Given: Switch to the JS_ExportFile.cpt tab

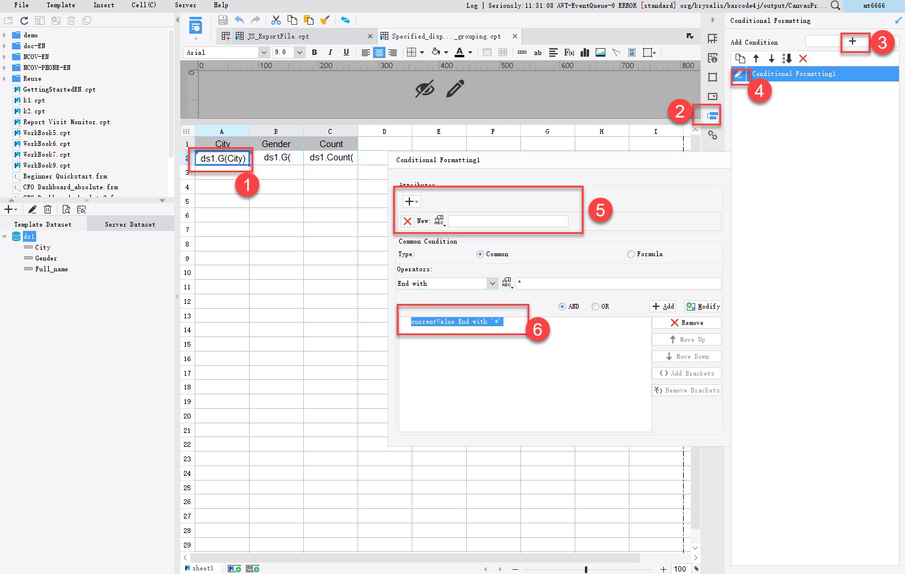Looking at the screenshot, I should 277,36.
